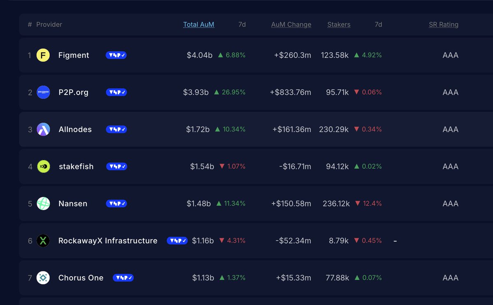Sort by the AuM Change column
493x305 pixels.
click(291, 24)
